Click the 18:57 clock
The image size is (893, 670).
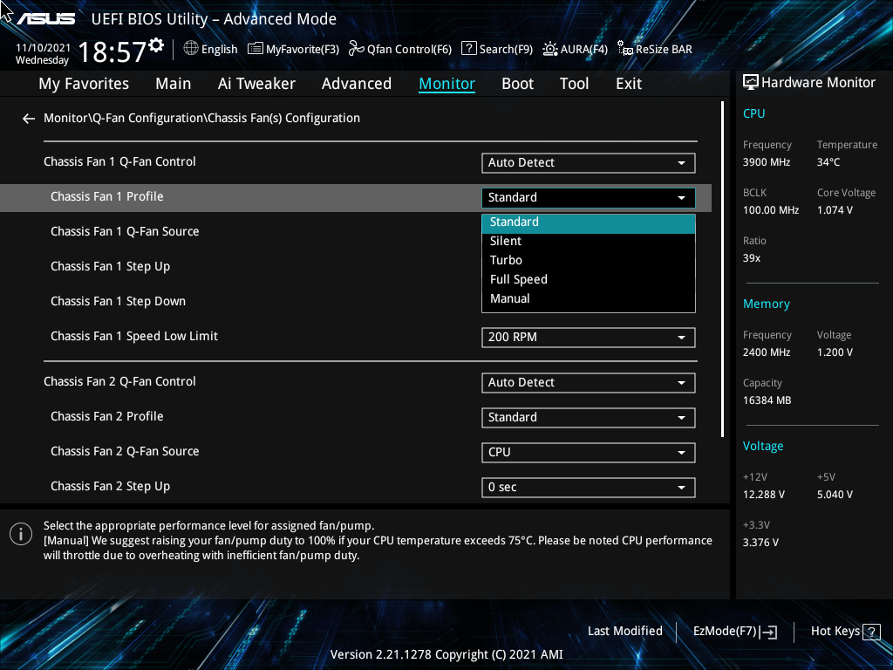pyautogui.click(x=112, y=52)
